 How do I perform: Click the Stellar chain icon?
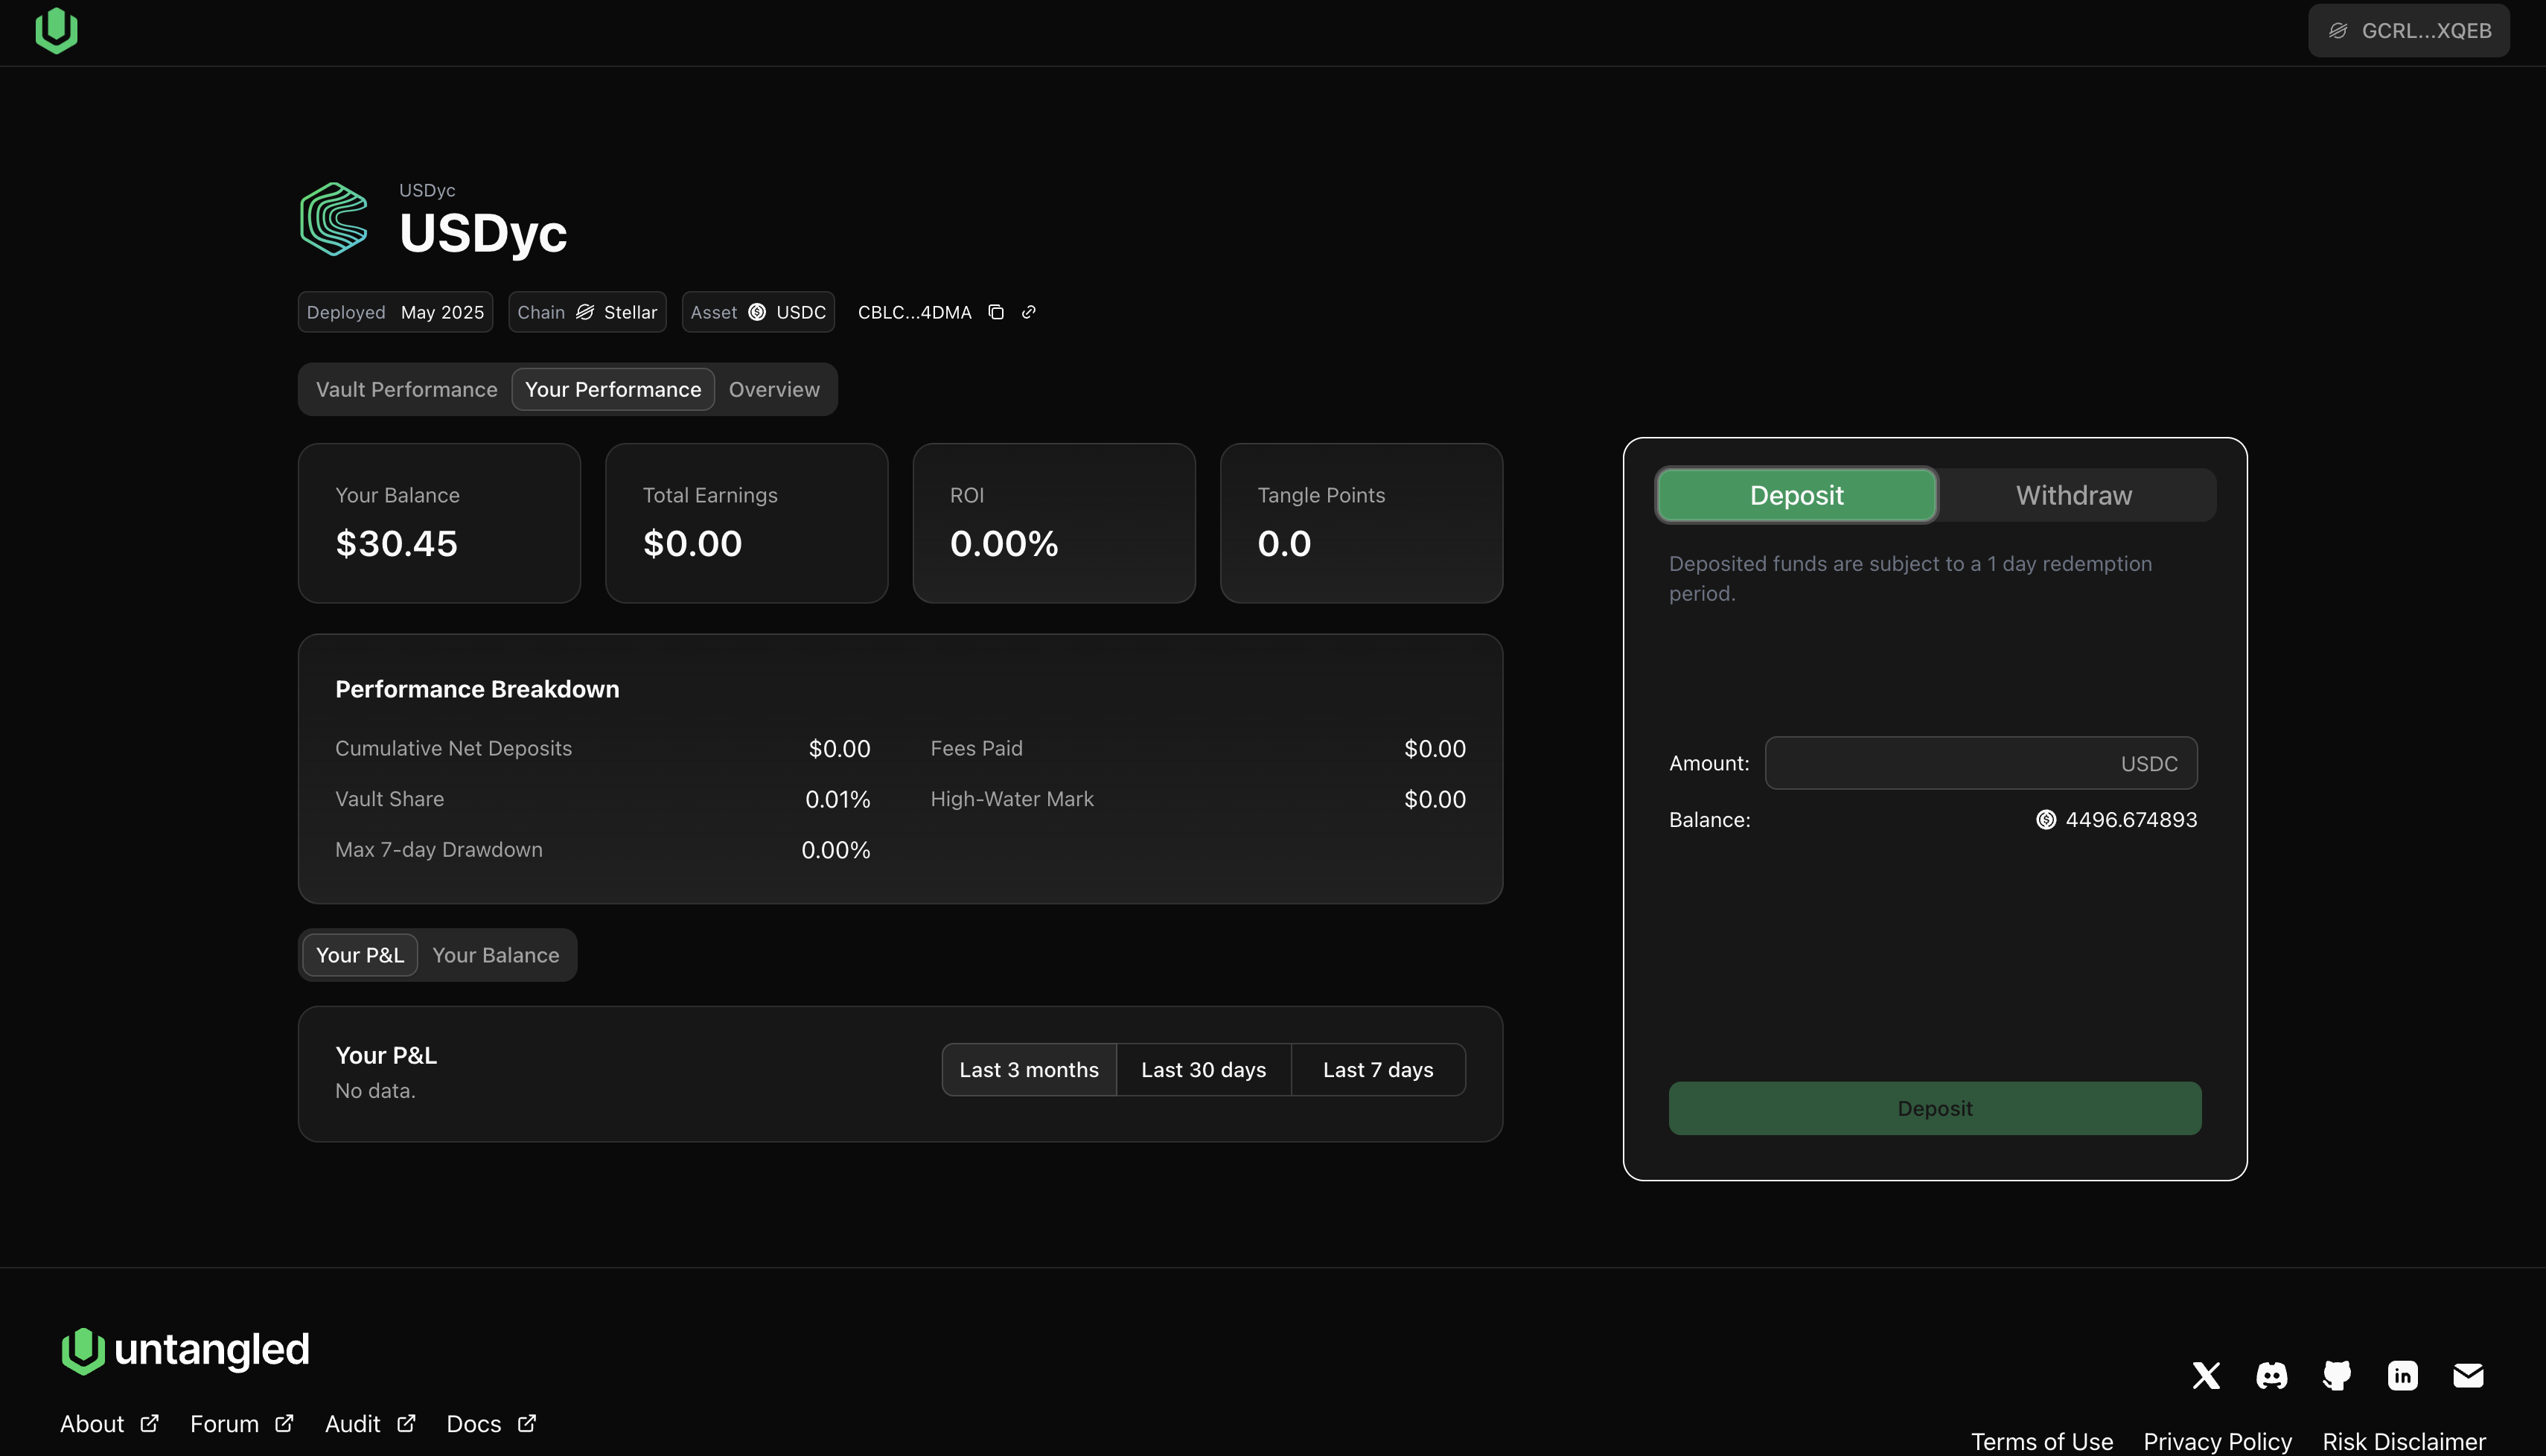(585, 312)
